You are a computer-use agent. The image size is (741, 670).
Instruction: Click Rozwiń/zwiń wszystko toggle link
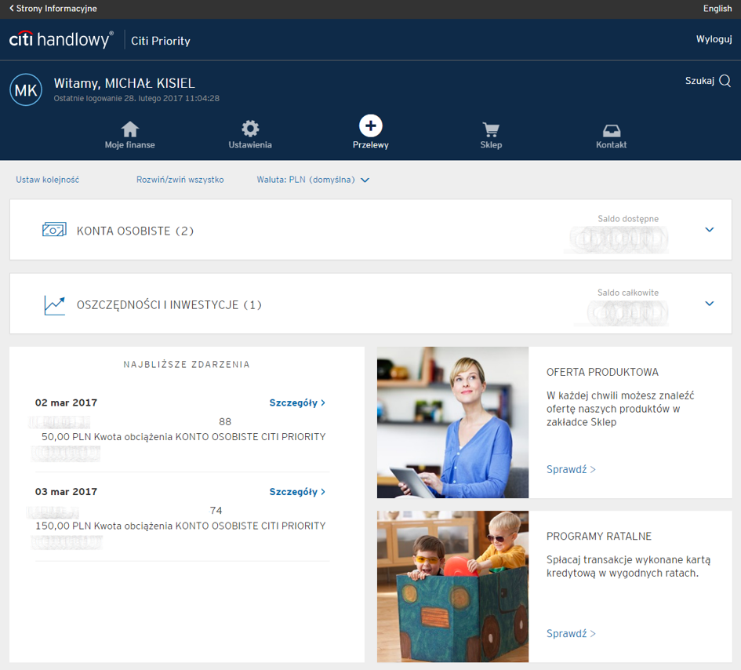180,180
